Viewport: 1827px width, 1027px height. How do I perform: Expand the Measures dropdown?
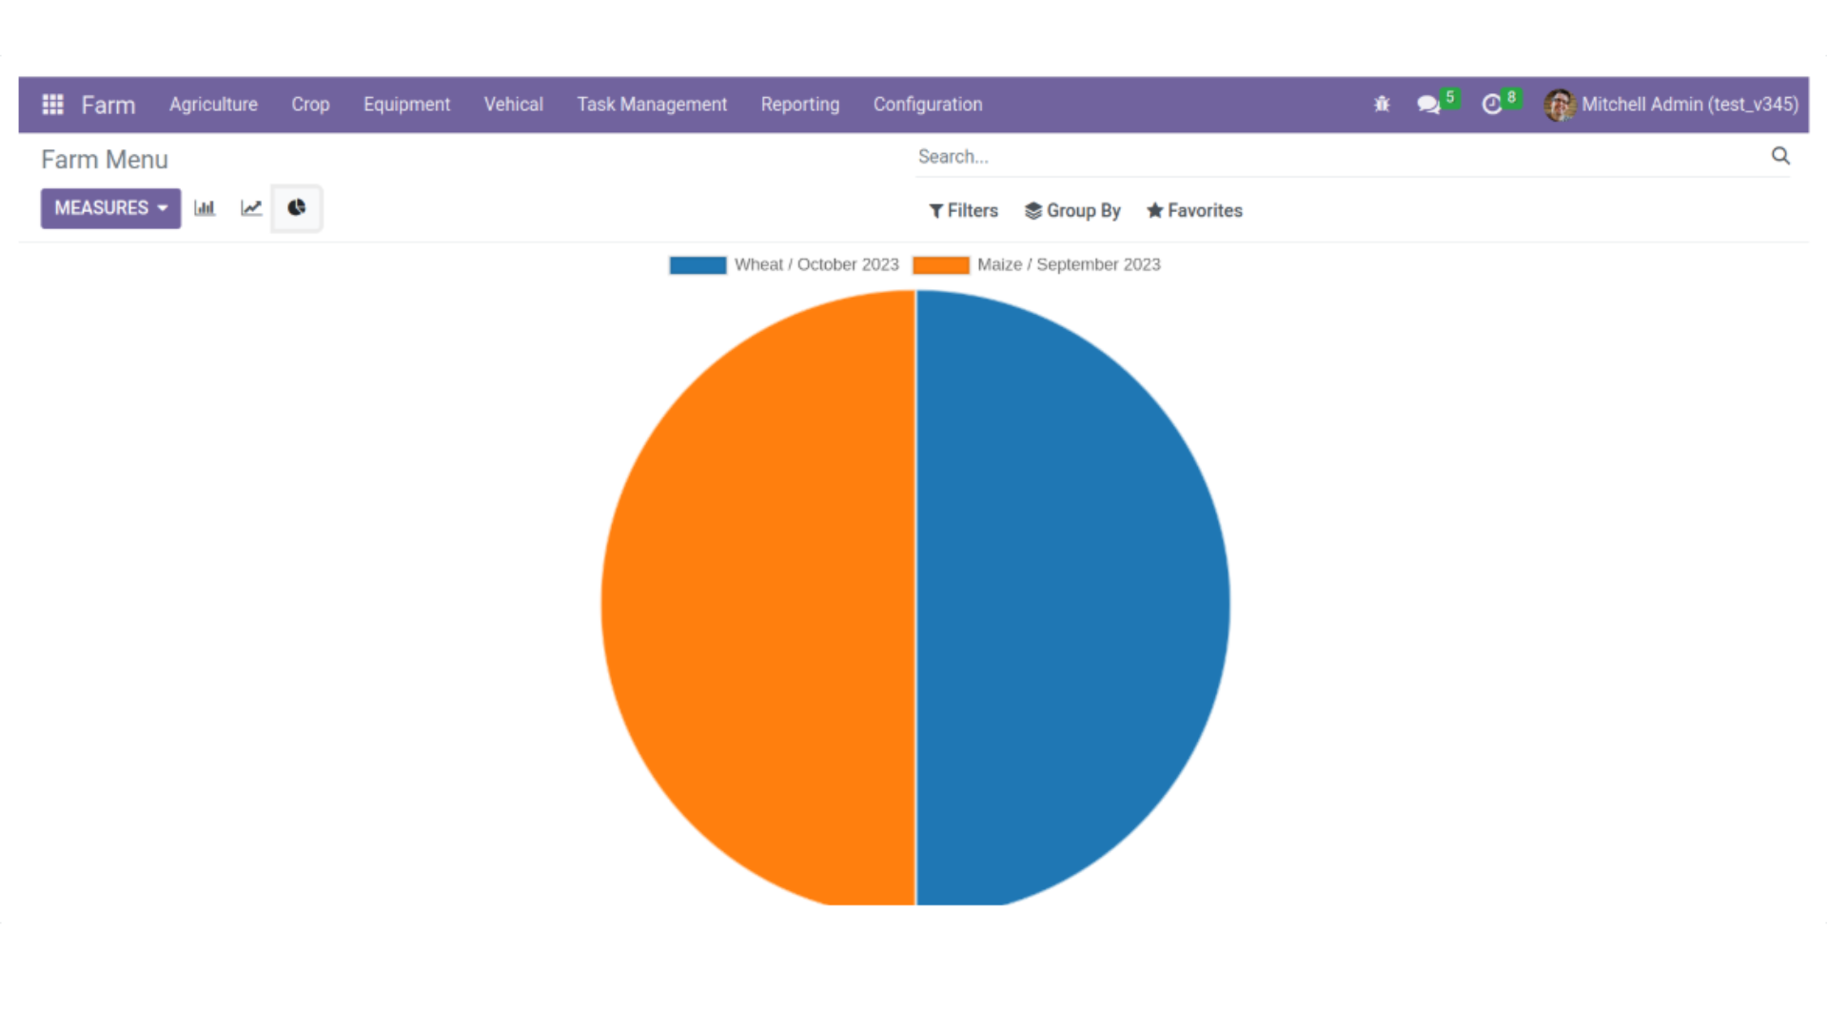(110, 208)
